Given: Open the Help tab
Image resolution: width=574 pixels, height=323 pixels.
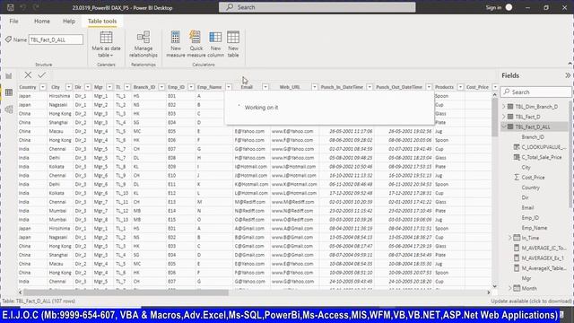Looking at the screenshot, I should point(69,22).
